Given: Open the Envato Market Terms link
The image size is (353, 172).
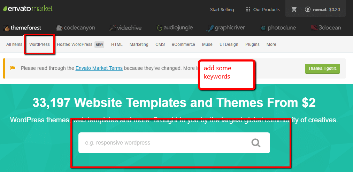Looking at the screenshot, I should pos(99,68).
